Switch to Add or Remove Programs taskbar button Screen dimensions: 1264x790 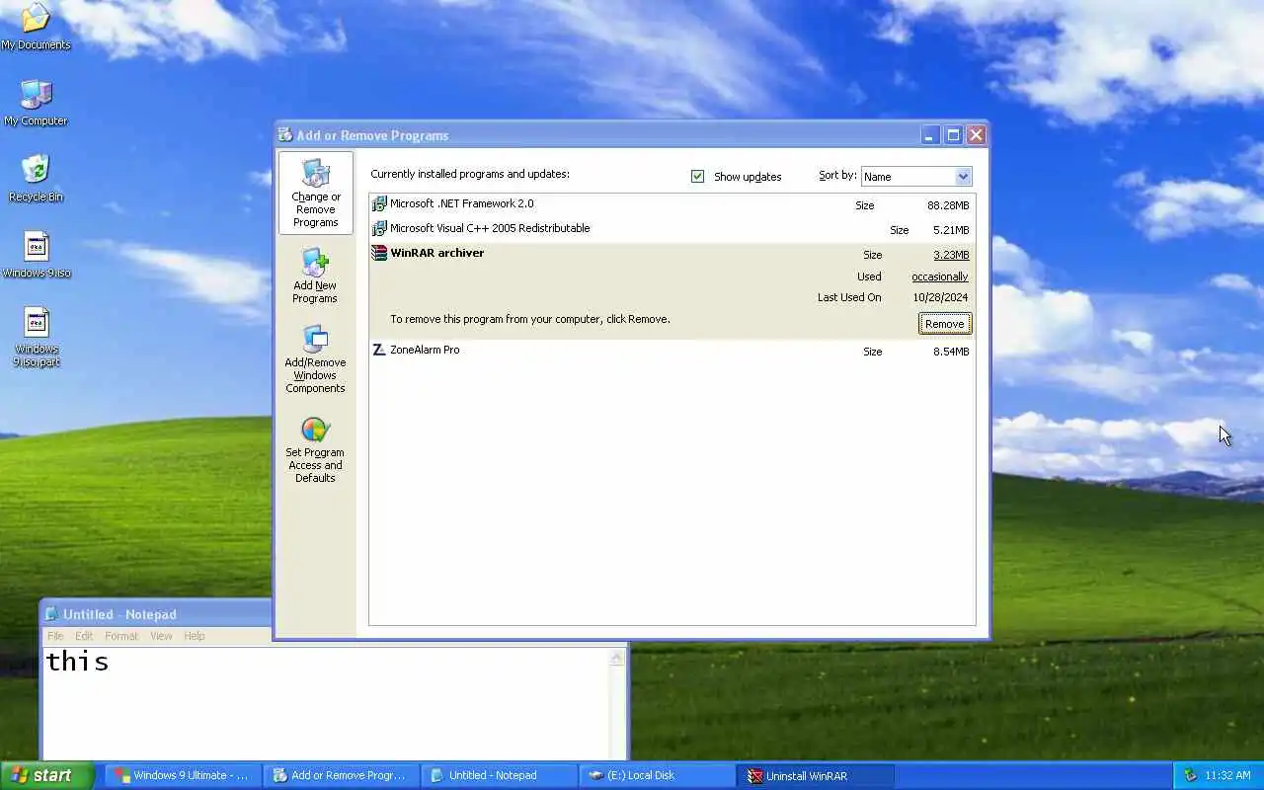point(342,775)
